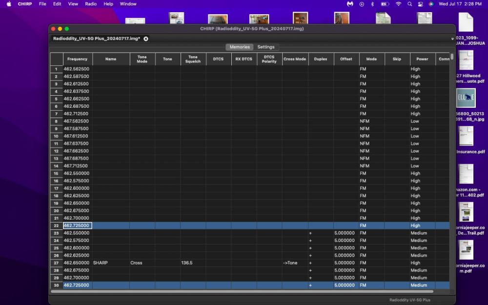
Task: Click the battery status icon
Action: pos(385,4)
